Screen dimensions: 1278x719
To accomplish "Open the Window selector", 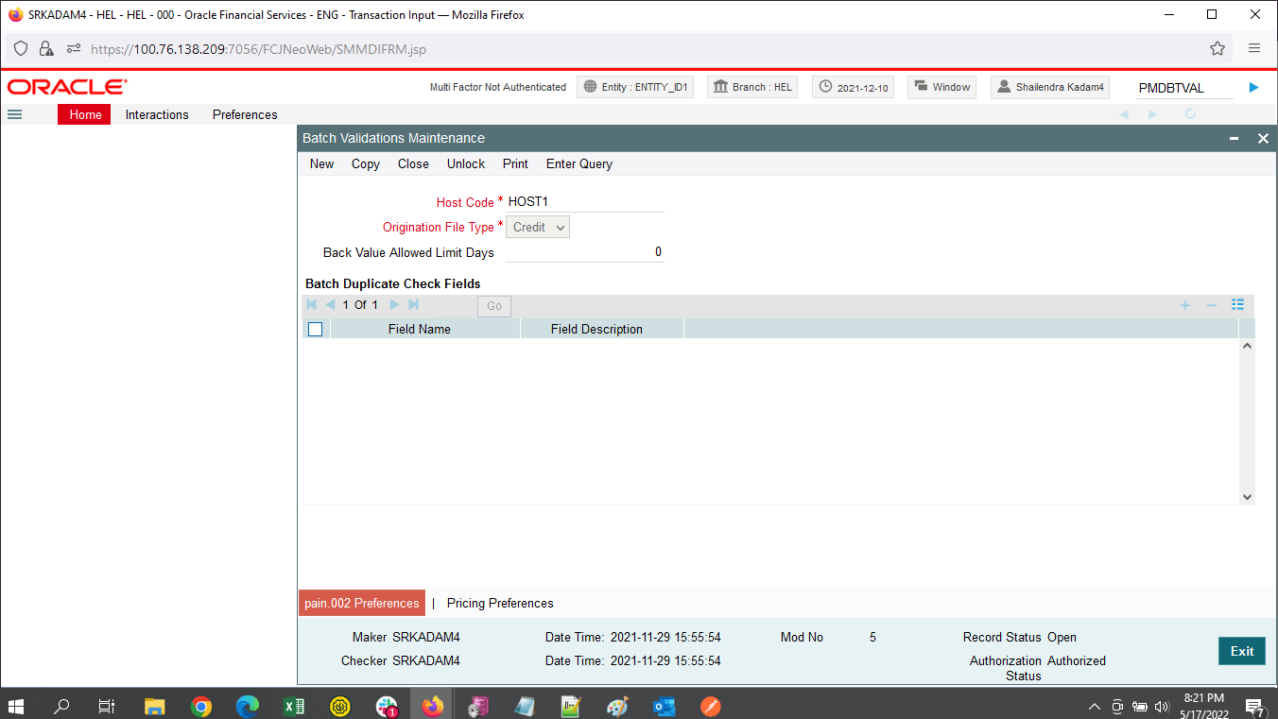I will tap(942, 87).
